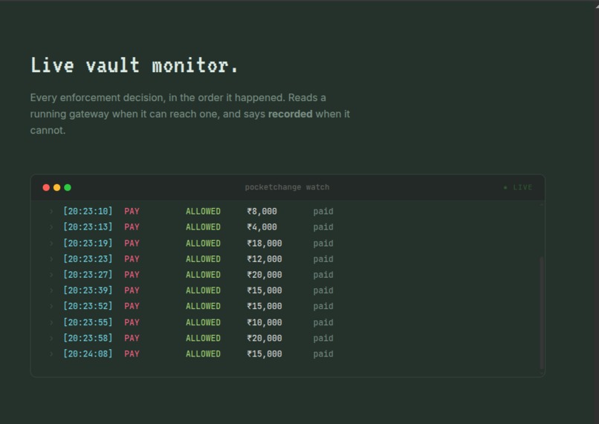Expand the 20:23:13 log row chevron
Viewport: 599px width, 424px height.
point(51,227)
